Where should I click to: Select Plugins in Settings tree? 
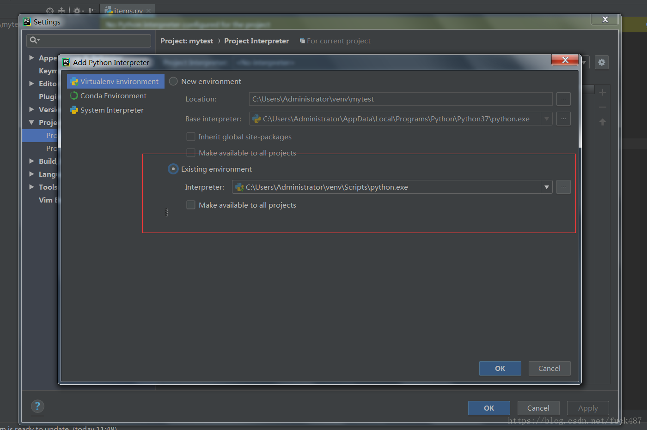pyautogui.click(x=48, y=96)
